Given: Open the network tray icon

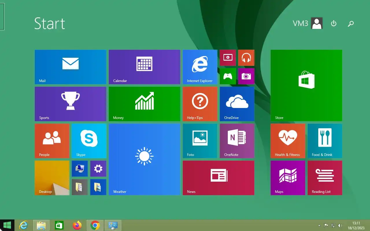Looking at the screenshot, I should click(333, 226).
